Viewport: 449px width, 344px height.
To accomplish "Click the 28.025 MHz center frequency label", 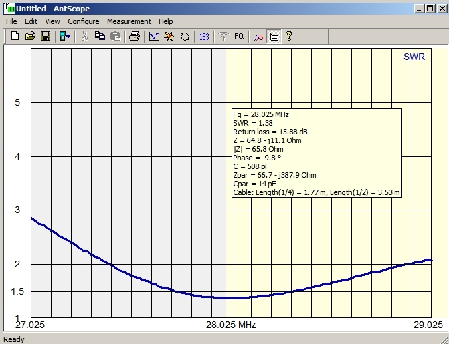I will pyautogui.click(x=230, y=325).
